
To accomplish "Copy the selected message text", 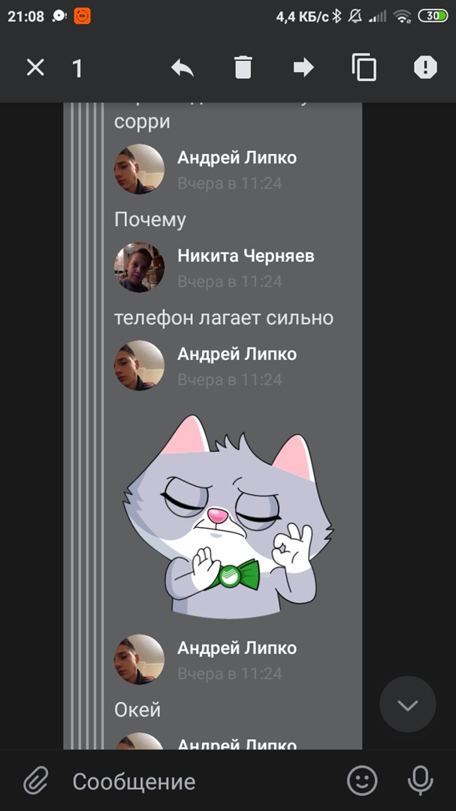I will [364, 68].
